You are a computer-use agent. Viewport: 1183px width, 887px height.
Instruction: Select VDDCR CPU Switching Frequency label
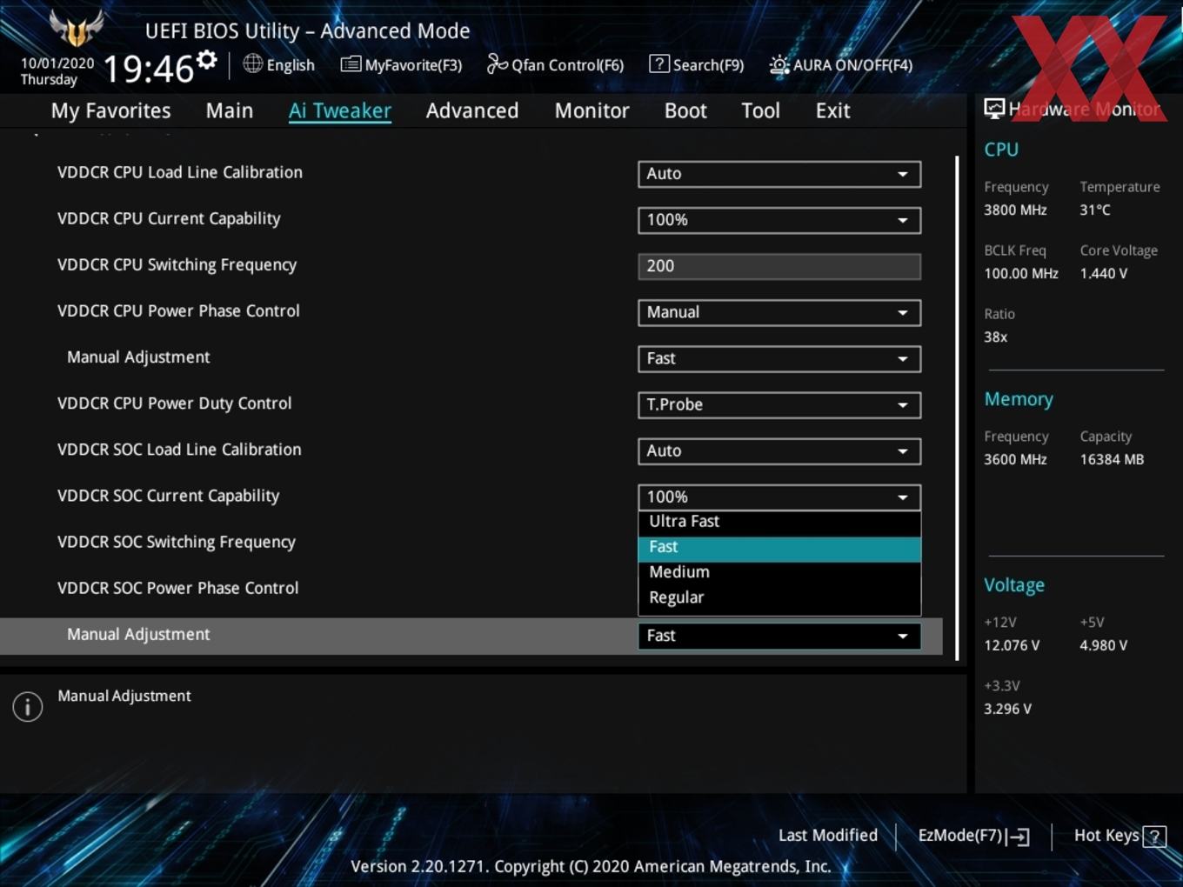[177, 264]
